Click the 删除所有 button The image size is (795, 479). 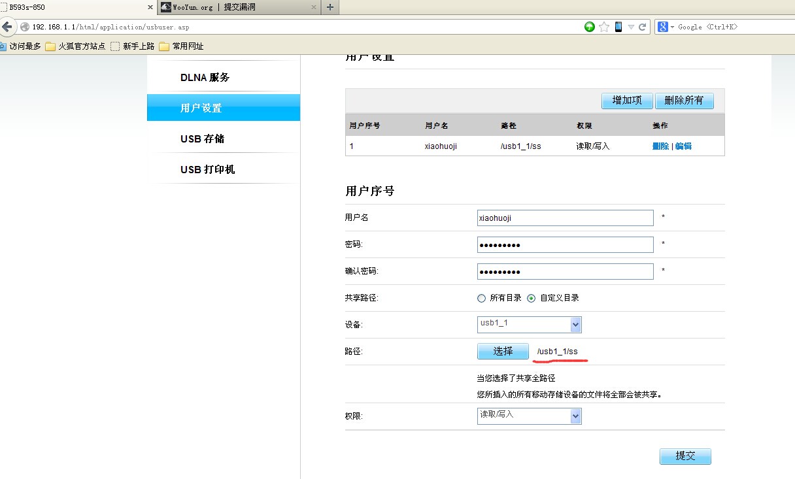pyautogui.click(x=684, y=101)
